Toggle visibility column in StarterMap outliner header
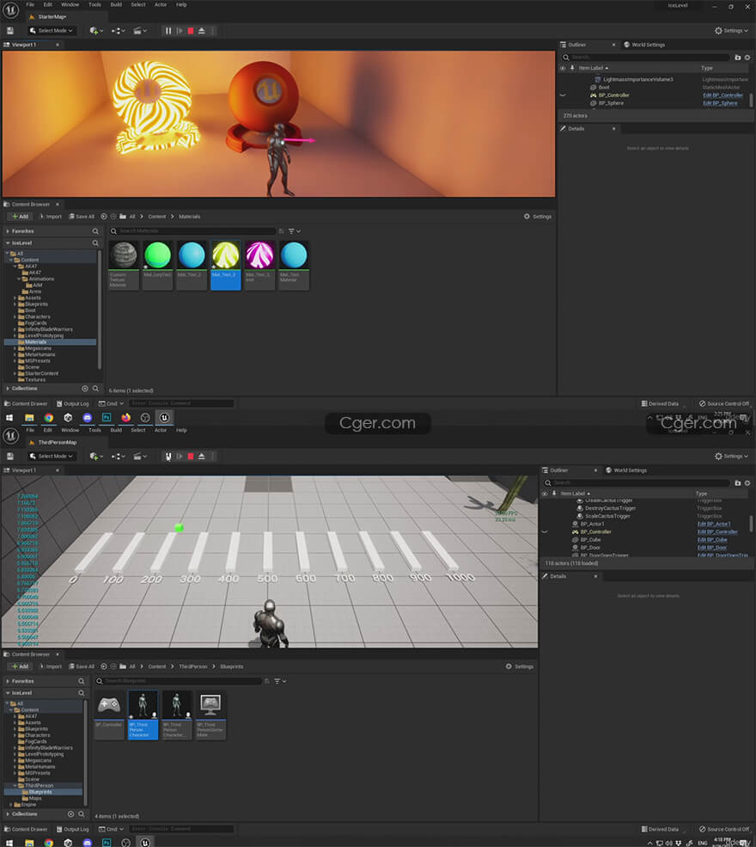The image size is (756, 847). [x=563, y=68]
